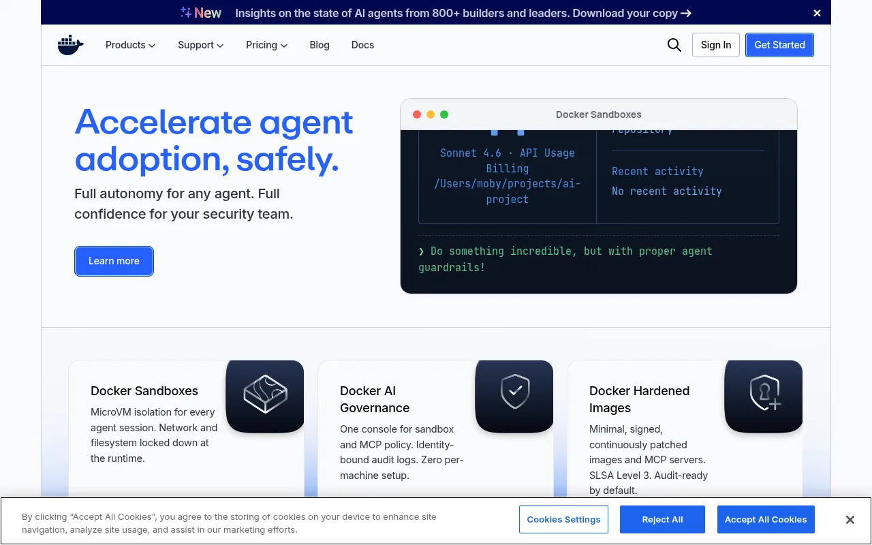Click the 'Accelerate agent adoption, safely.' heading
The height and width of the screenshot is (545, 872).
tap(214, 140)
